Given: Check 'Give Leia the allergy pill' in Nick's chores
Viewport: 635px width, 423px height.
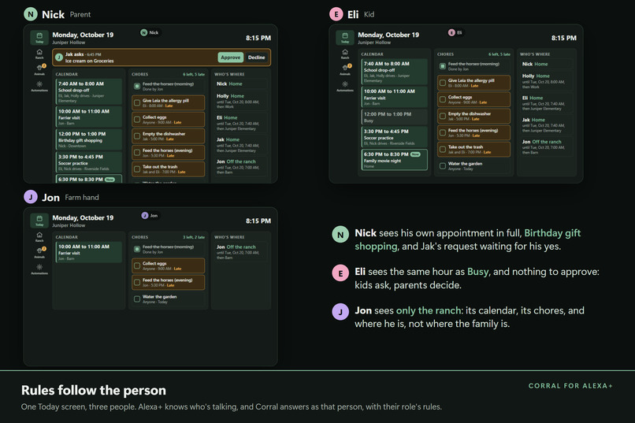Looking at the screenshot, I should click(137, 103).
